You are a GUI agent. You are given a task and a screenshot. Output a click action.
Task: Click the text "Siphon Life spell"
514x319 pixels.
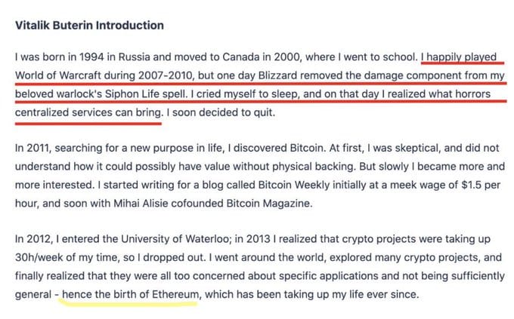[x=146, y=94]
